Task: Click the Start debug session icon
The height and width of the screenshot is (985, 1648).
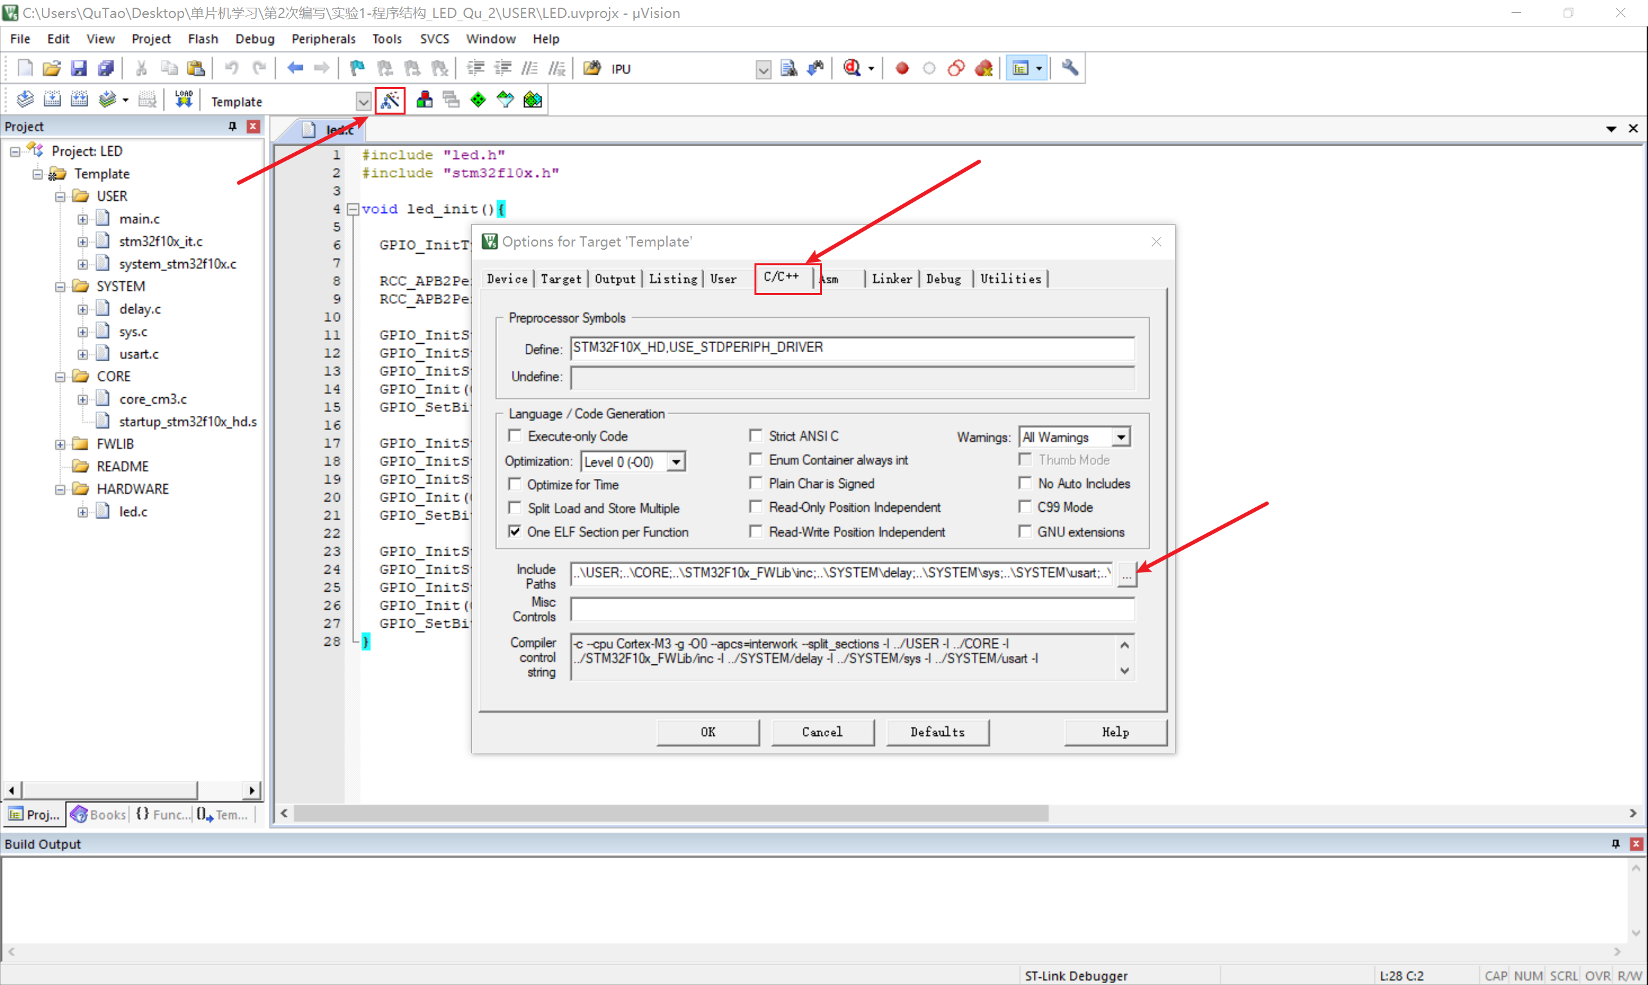Action: 852,68
